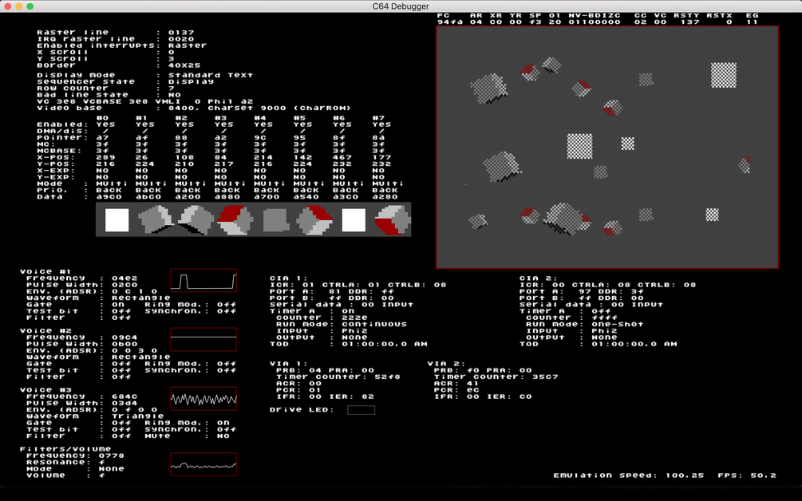This screenshot has height=501, width=802.
Task: Toggle sprite #0 Enabled Yes value
Action: click(105, 124)
